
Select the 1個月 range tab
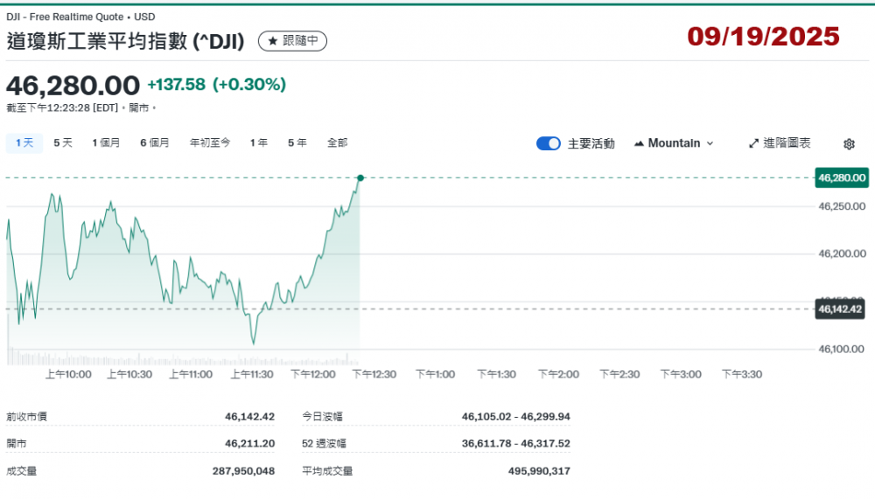[106, 142]
